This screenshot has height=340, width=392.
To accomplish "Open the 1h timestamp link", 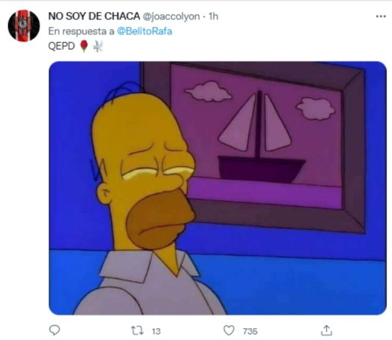I will pyautogui.click(x=213, y=16).
